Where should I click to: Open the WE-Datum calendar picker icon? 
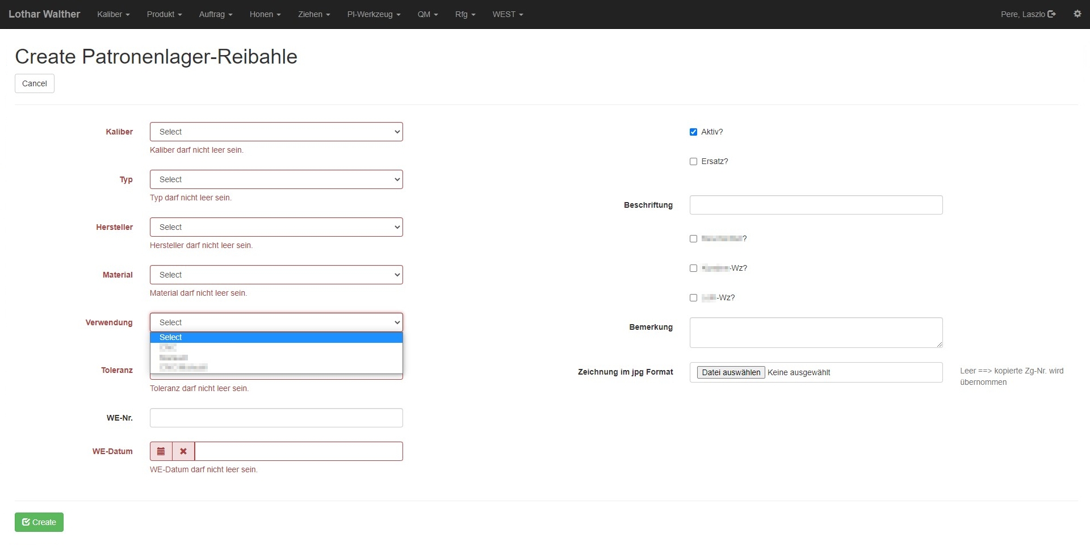[161, 451]
